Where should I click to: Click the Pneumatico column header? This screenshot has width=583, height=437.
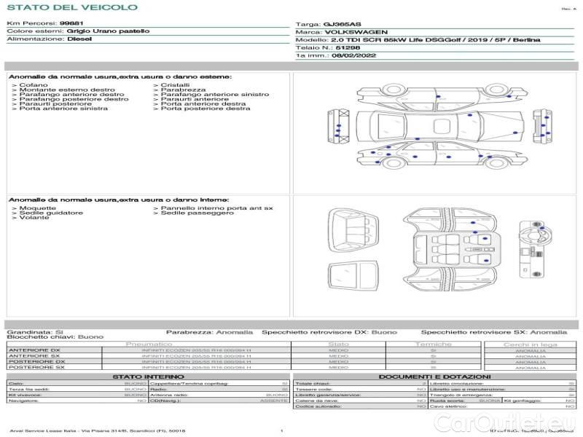click(149, 345)
